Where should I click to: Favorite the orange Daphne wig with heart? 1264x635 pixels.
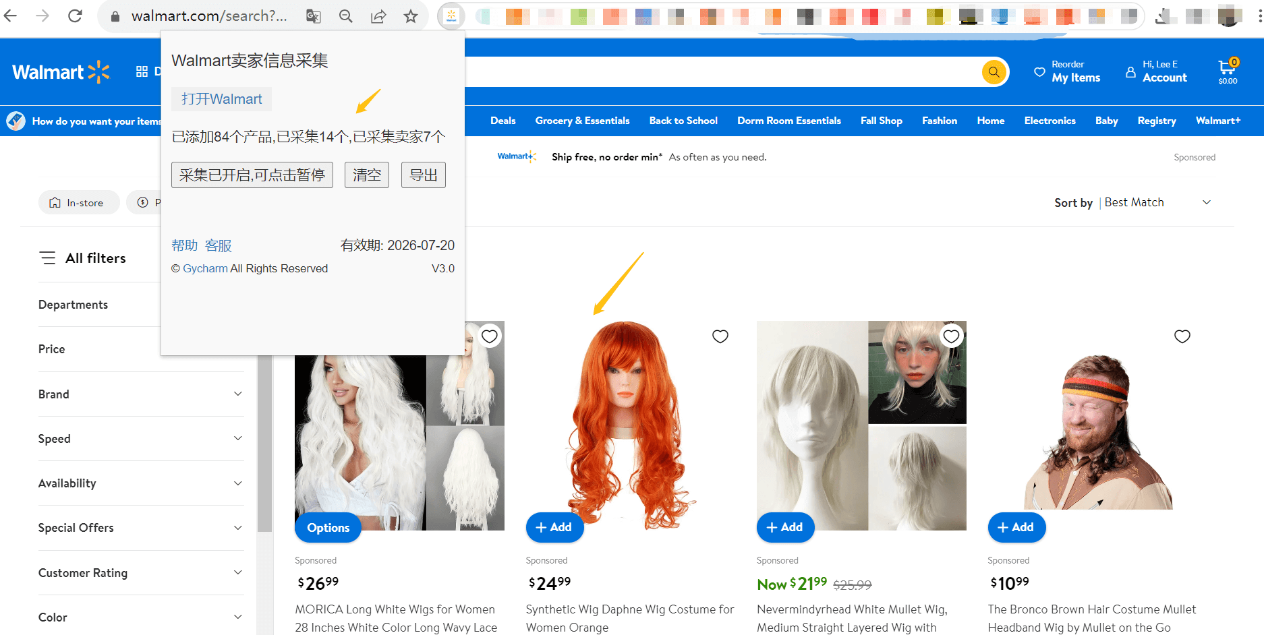pyautogui.click(x=720, y=336)
